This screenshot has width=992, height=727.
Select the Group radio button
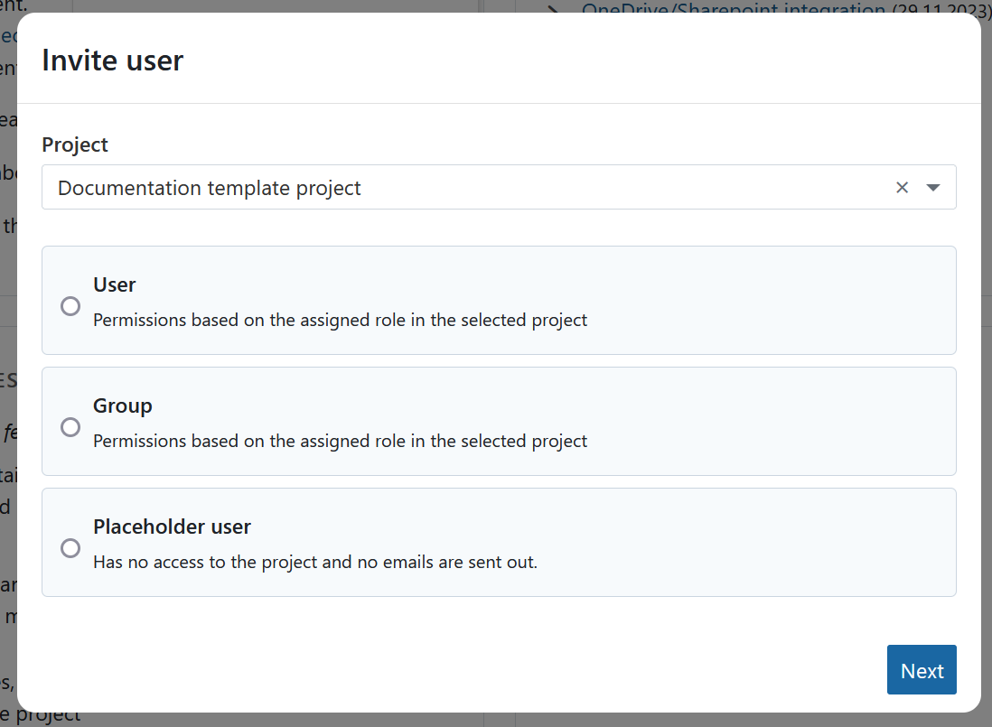click(70, 427)
